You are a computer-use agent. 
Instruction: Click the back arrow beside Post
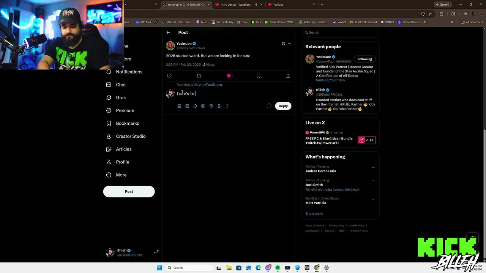168,33
